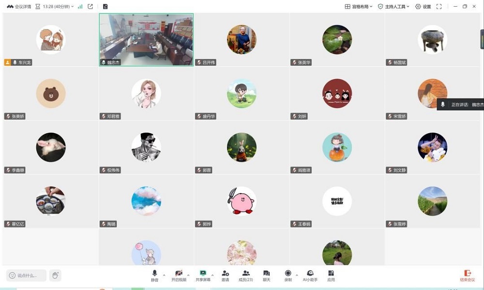484x290 pixels.
Task: Click 结束会议 to end meeting
Action: click(467, 276)
